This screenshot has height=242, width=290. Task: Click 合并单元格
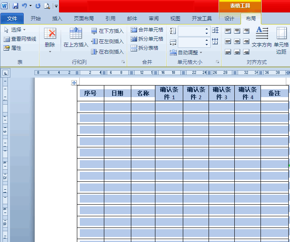pyautogui.click(x=147, y=29)
